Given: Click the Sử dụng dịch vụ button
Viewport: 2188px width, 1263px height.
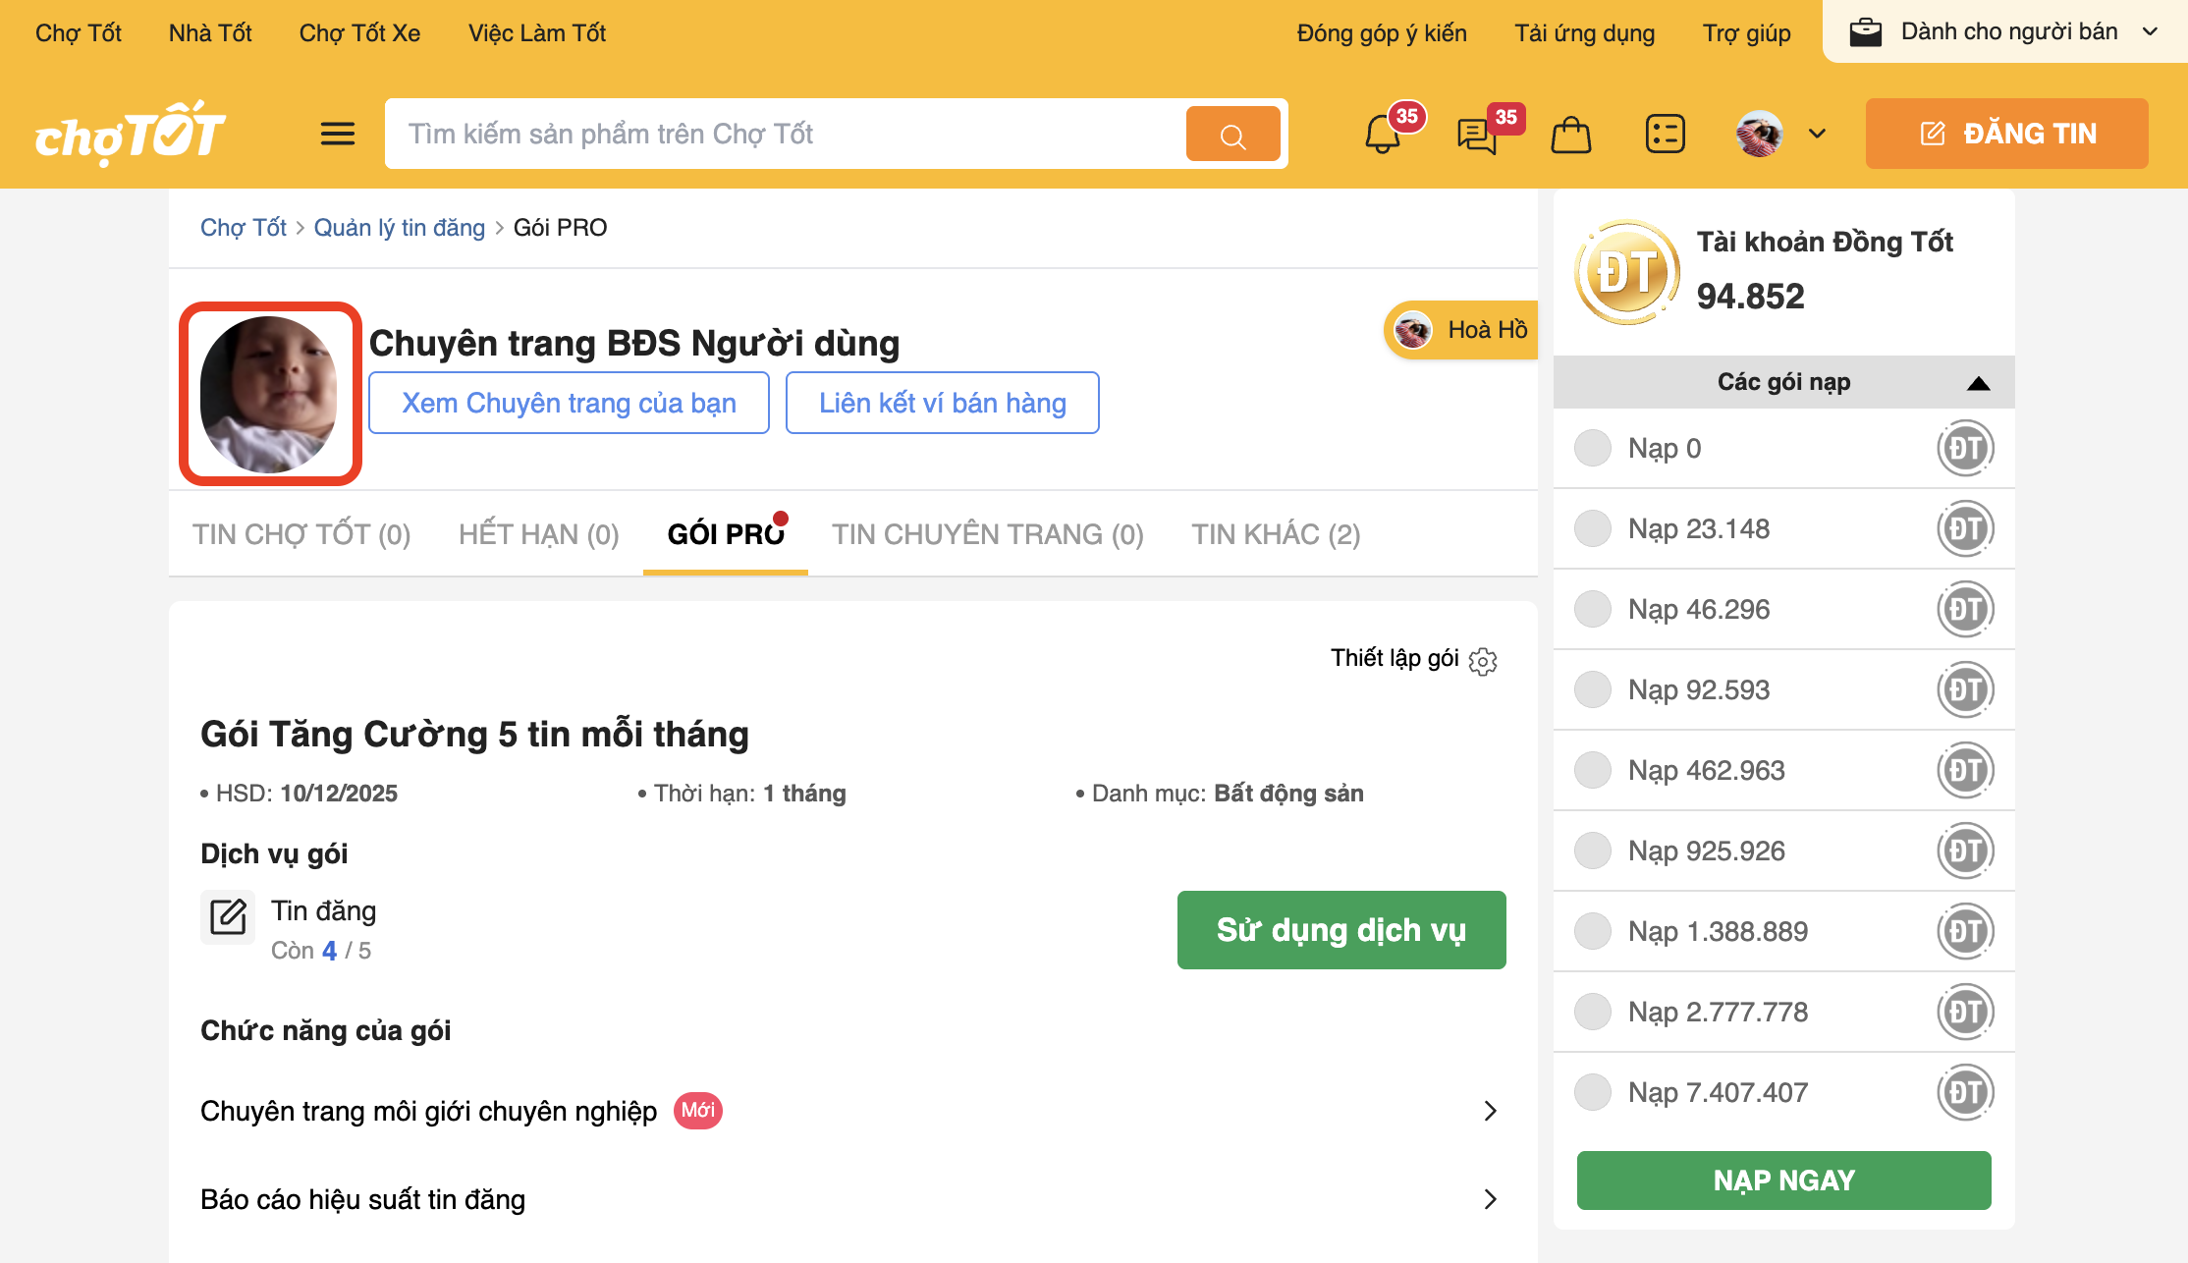Looking at the screenshot, I should 1340,930.
